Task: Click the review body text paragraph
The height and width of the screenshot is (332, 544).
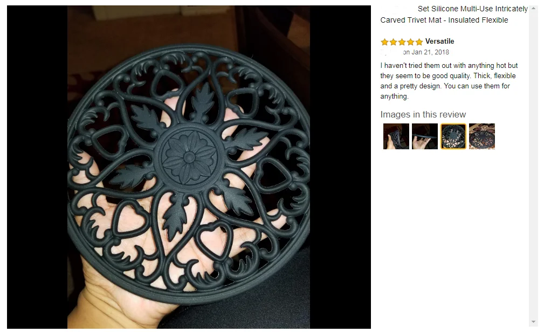Action: [x=449, y=81]
